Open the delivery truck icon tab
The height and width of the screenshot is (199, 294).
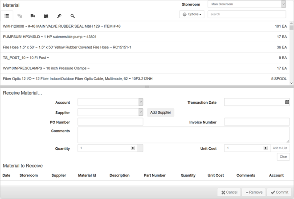[x=33, y=16]
